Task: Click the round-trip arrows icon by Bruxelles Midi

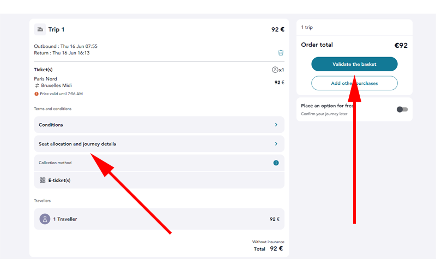Action: (37, 85)
